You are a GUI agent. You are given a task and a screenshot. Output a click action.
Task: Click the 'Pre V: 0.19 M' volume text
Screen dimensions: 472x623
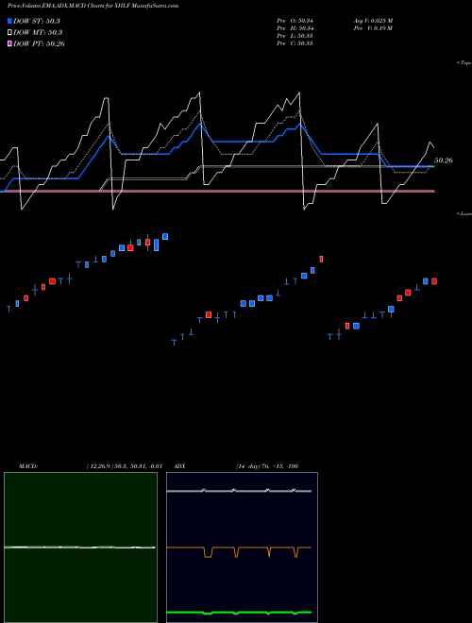tap(373, 28)
